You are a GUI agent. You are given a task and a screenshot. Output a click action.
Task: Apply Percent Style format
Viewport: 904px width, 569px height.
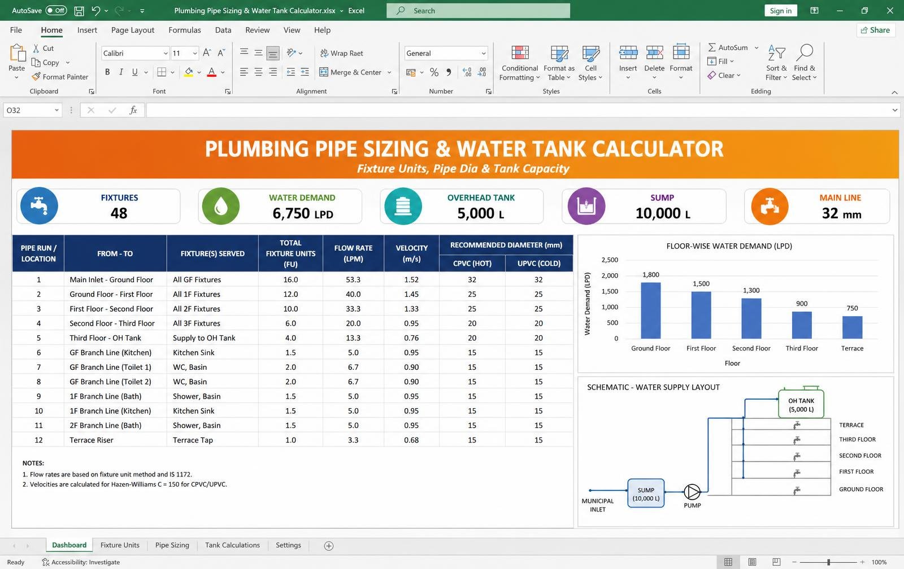[434, 72]
